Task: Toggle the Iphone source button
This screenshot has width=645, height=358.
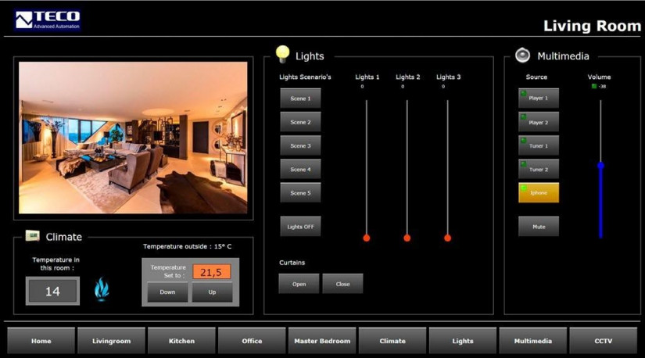Action: (x=538, y=193)
